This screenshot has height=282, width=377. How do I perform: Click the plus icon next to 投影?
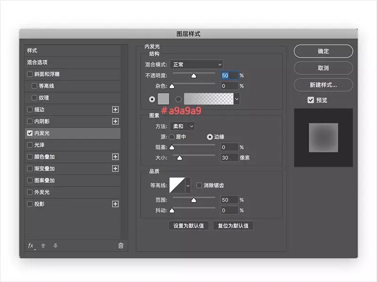click(x=115, y=204)
